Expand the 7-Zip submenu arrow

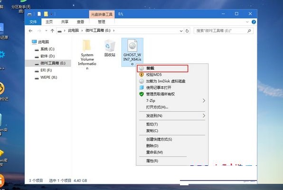(204, 100)
